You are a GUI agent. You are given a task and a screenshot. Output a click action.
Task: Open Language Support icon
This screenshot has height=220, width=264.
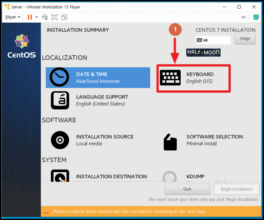pos(60,100)
